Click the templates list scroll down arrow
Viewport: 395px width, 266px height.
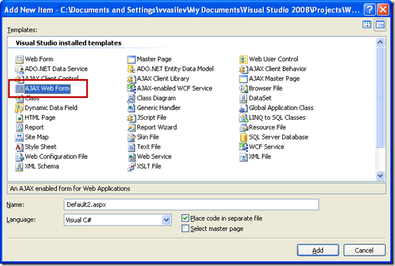(x=380, y=175)
